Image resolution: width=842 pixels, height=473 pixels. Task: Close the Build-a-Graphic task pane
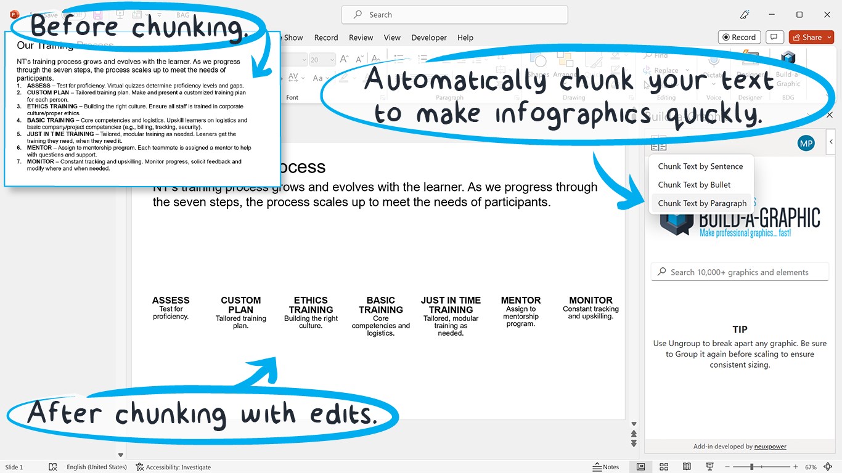(830, 115)
